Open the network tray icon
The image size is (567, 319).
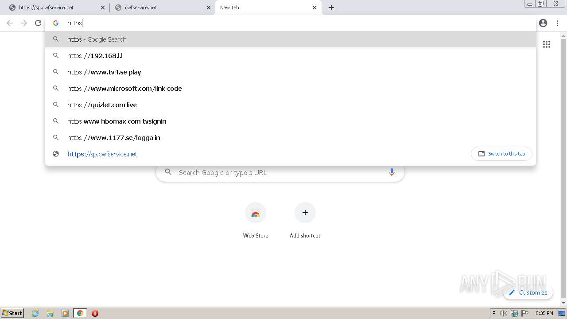[514, 313]
